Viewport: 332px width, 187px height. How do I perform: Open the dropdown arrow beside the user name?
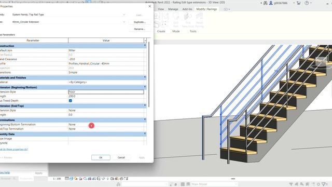294,3
